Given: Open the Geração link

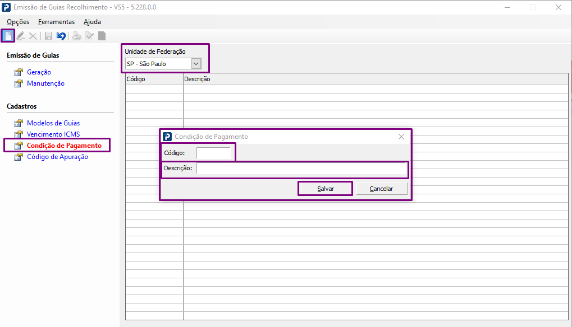Looking at the screenshot, I should (x=39, y=72).
